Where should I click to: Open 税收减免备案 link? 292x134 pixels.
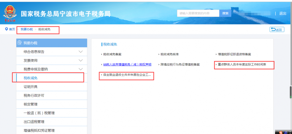(112, 54)
